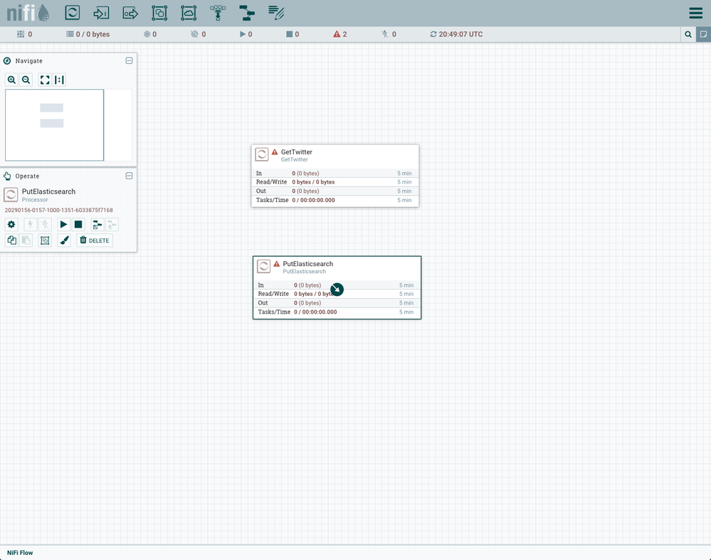The height and width of the screenshot is (560, 711).
Task: Select the Funnel toolbar icon
Action: click(x=217, y=13)
